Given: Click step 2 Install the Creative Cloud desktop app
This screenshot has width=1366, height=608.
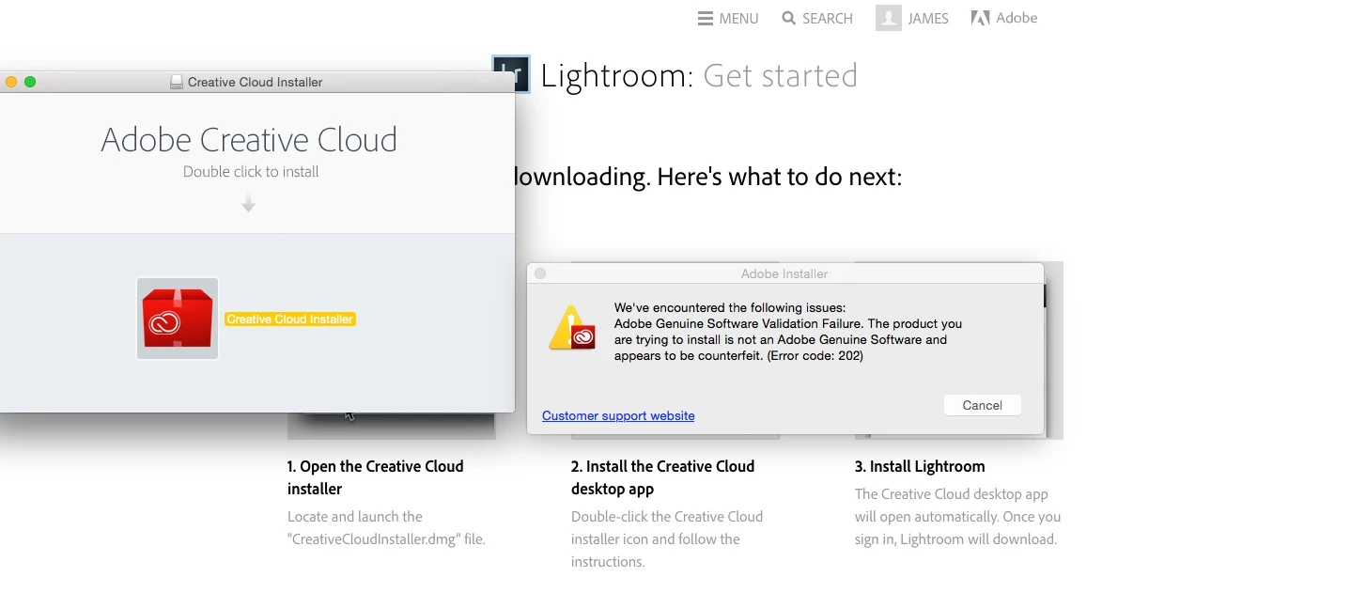Looking at the screenshot, I should coord(663,477).
